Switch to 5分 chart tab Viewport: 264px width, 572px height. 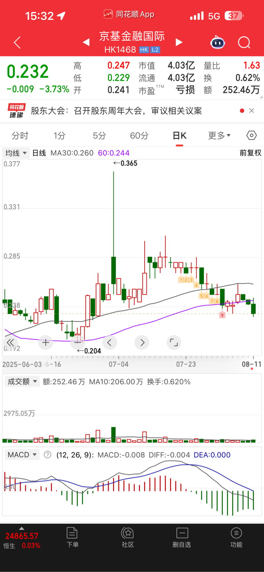tap(99, 136)
